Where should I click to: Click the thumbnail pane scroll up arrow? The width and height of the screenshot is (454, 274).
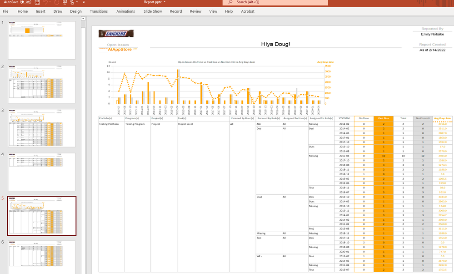tap(83, 19)
